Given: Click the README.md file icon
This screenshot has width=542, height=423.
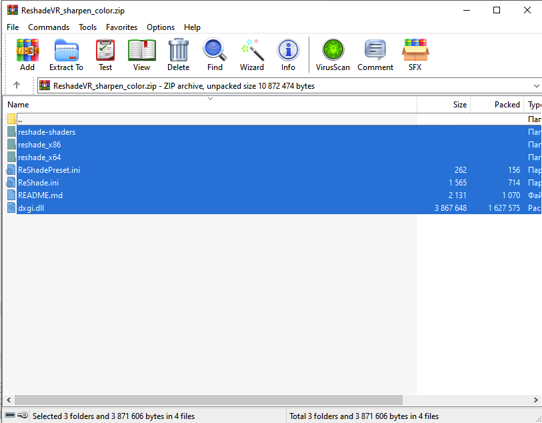Looking at the screenshot, I should 11,195.
